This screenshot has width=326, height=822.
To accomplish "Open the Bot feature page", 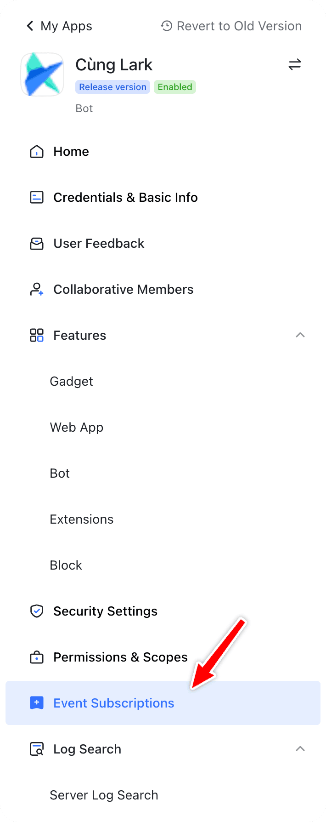I will (60, 473).
